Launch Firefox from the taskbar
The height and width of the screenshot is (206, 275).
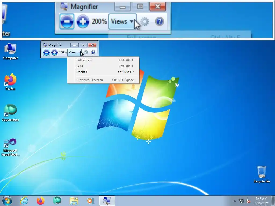40,201
